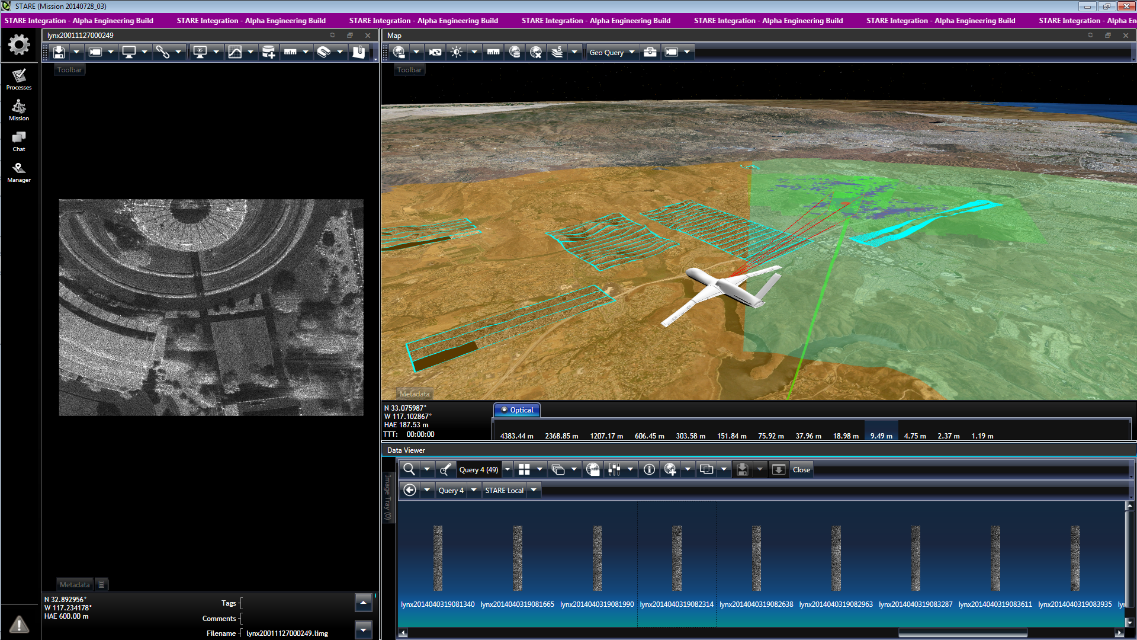
Task: Click the info icon in the Data Viewer toolbar
Action: (x=649, y=469)
